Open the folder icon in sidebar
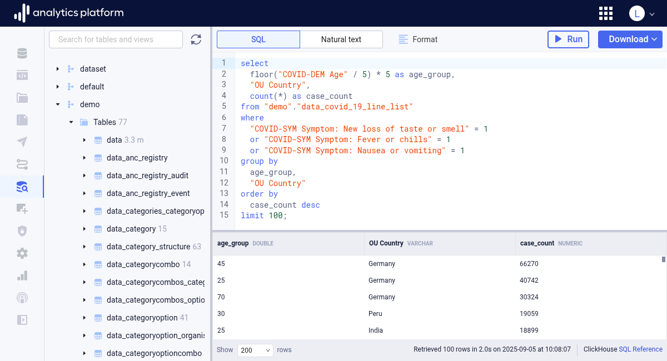This screenshot has height=361, width=667. click(x=22, y=98)
